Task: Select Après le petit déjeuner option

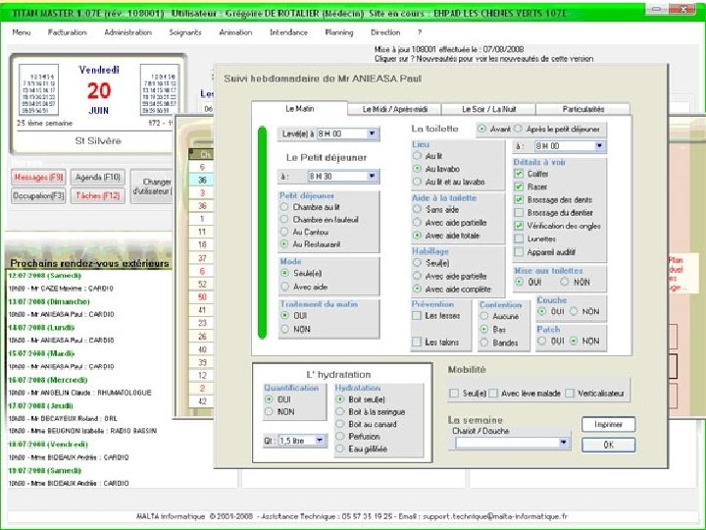Action: point(518,129)
